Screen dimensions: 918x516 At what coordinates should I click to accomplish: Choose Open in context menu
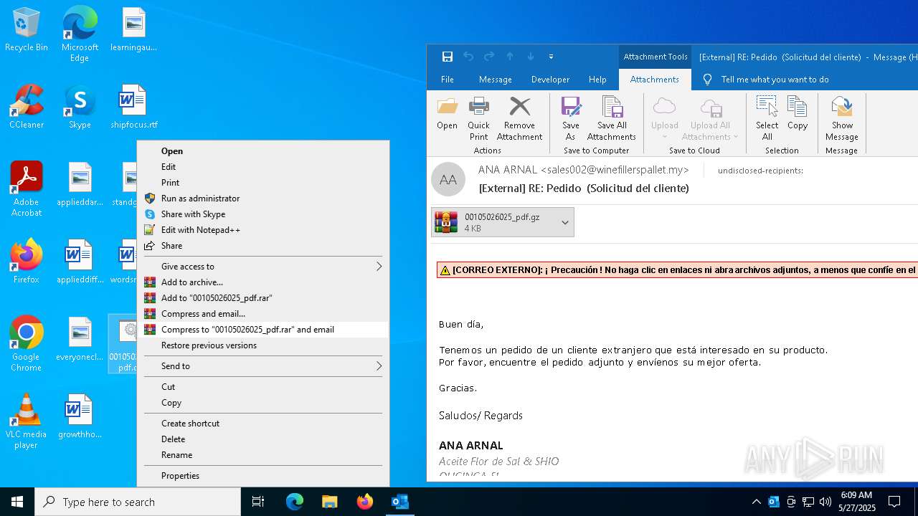pos(263,151)
